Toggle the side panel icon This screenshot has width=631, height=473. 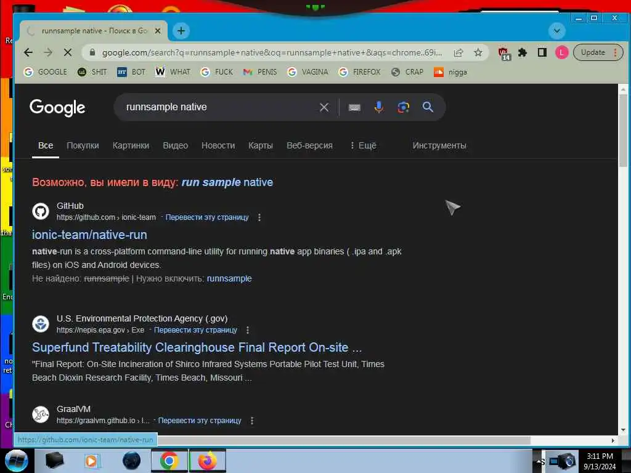click(x=542, y=52)
